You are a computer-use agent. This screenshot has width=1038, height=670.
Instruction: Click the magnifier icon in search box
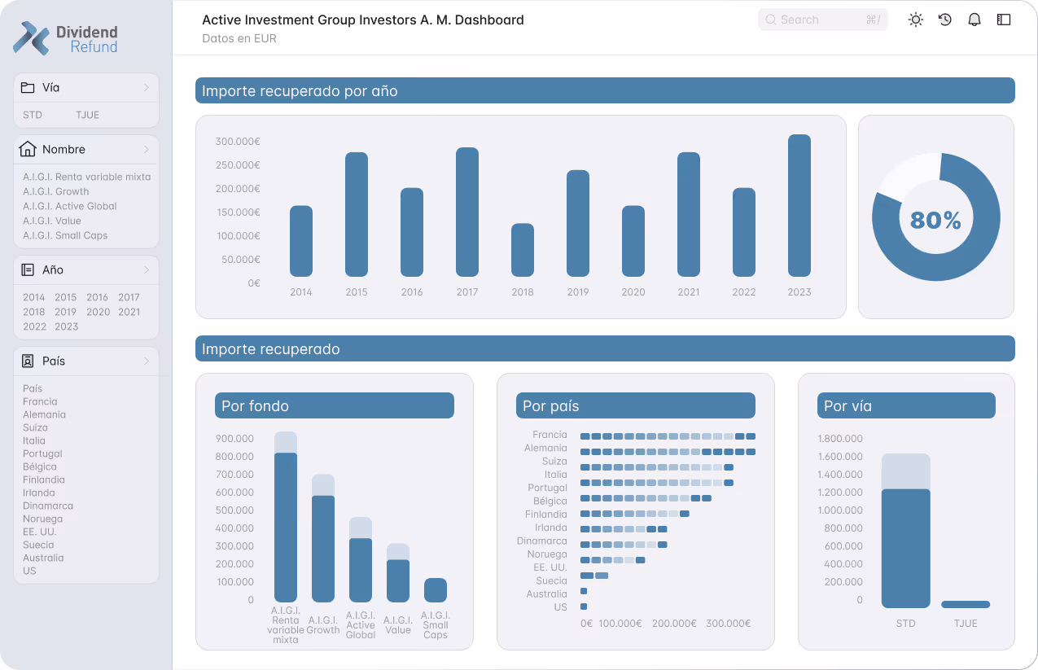tap(770, 20)
